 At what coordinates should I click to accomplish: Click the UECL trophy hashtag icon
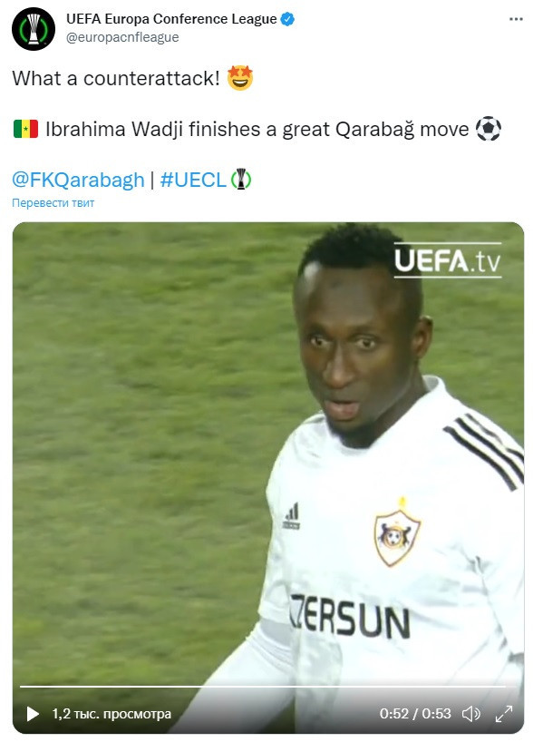click(x=241, y=180)
